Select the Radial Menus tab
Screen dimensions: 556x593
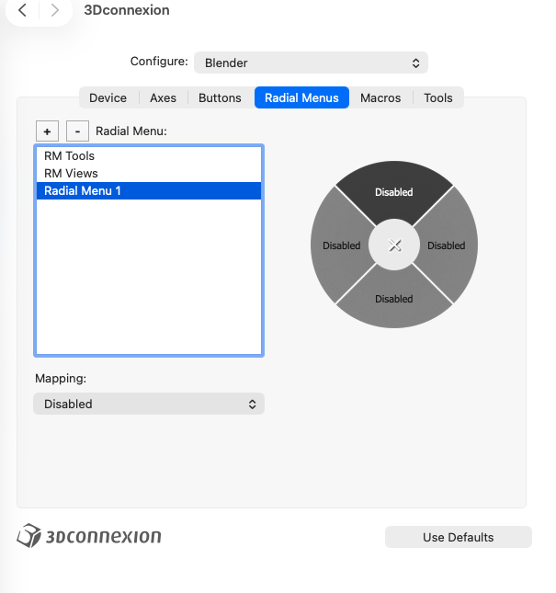pos(301,98)
